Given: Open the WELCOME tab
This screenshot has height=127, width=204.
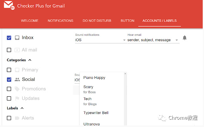Looking at the screenshot, I should [30, 21].
